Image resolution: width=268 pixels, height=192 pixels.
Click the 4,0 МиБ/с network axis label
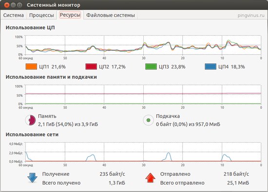[x=16, y=144]
